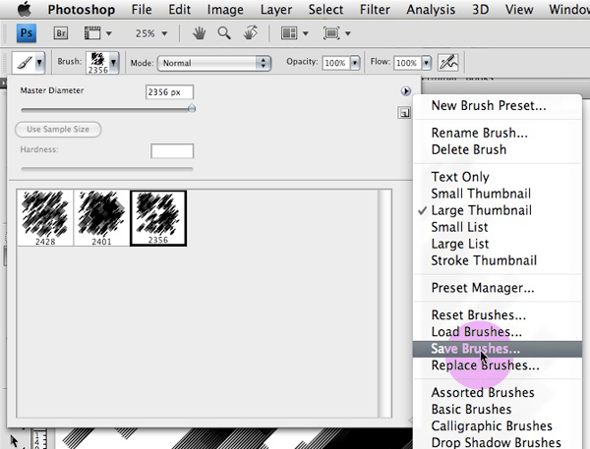Open the Photoshop menu
The width and height of the screenshot is (590, 449).
coord(82,10)
